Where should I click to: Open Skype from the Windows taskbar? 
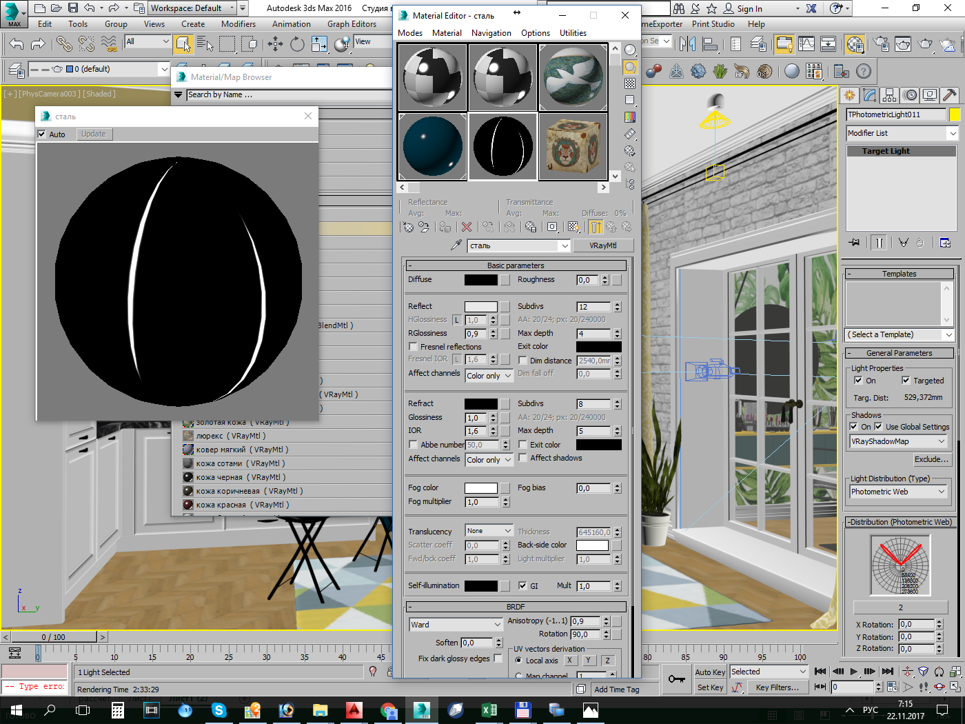(219, 710)
